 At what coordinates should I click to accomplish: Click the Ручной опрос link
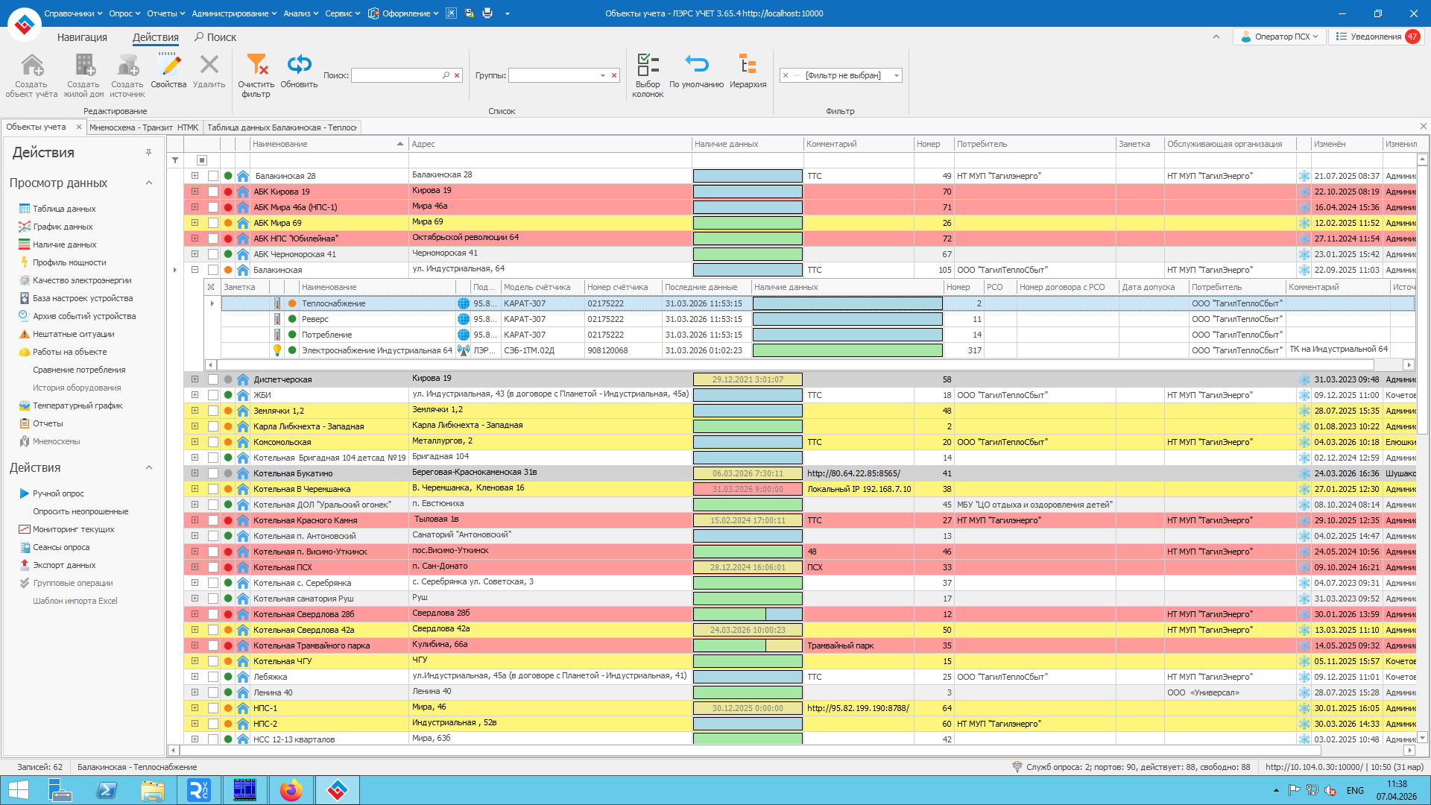pyautogui.click(x=58, y=493)
